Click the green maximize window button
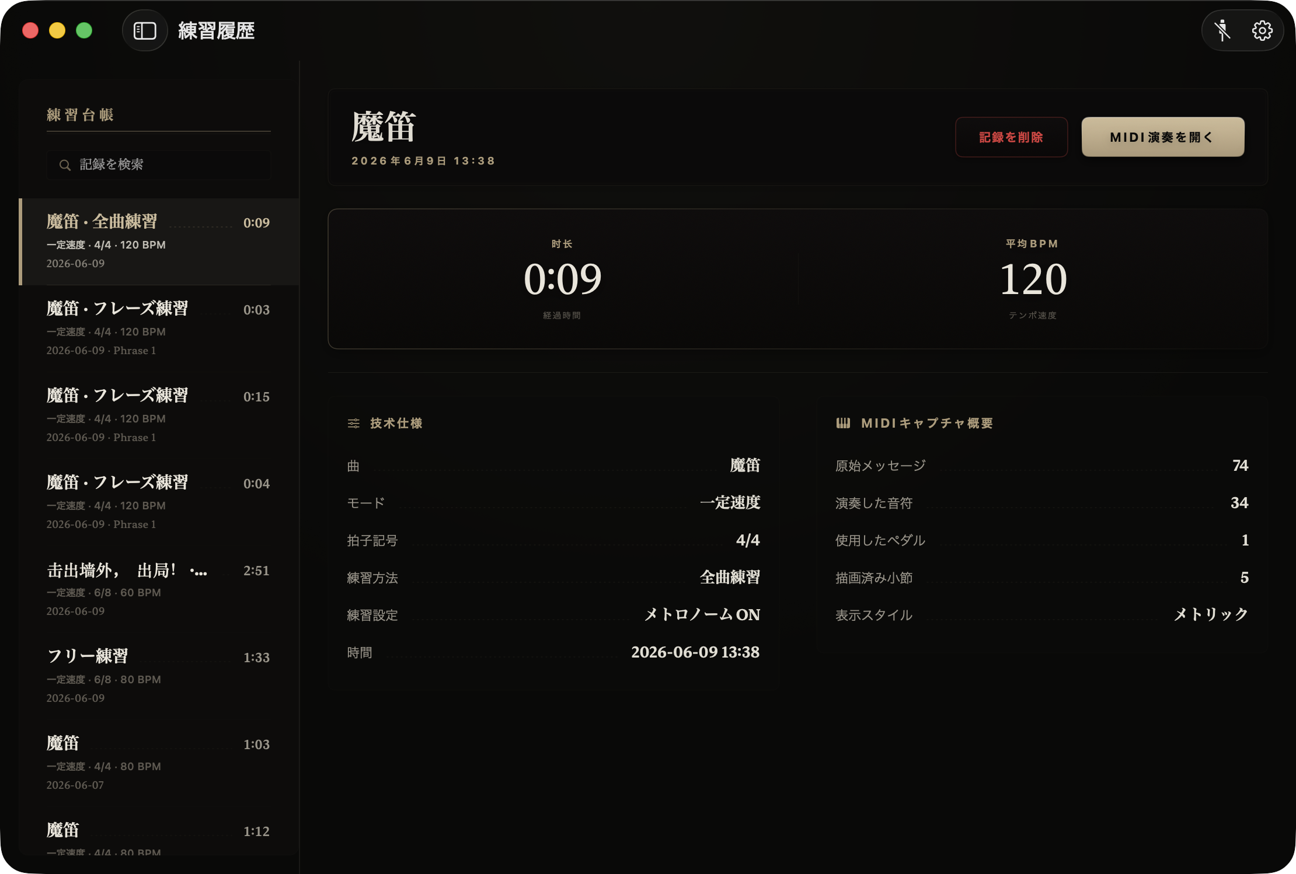The image size is (1296, 874). 84,30
